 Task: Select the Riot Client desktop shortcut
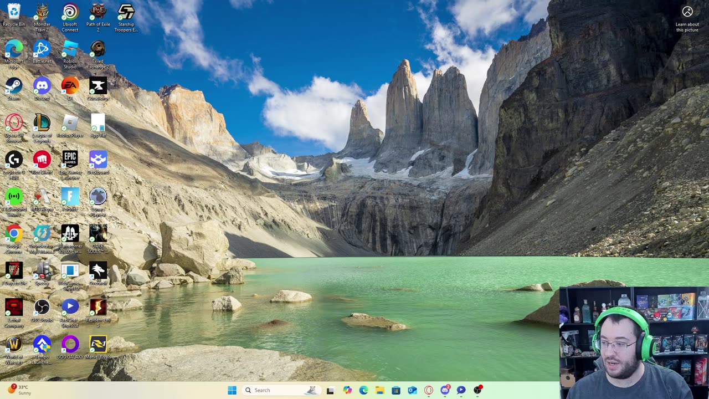coord(42,162)
